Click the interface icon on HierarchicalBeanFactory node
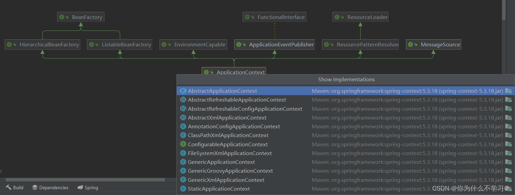The height and width of the screenshot is (195, 515). tap(9, 45)
